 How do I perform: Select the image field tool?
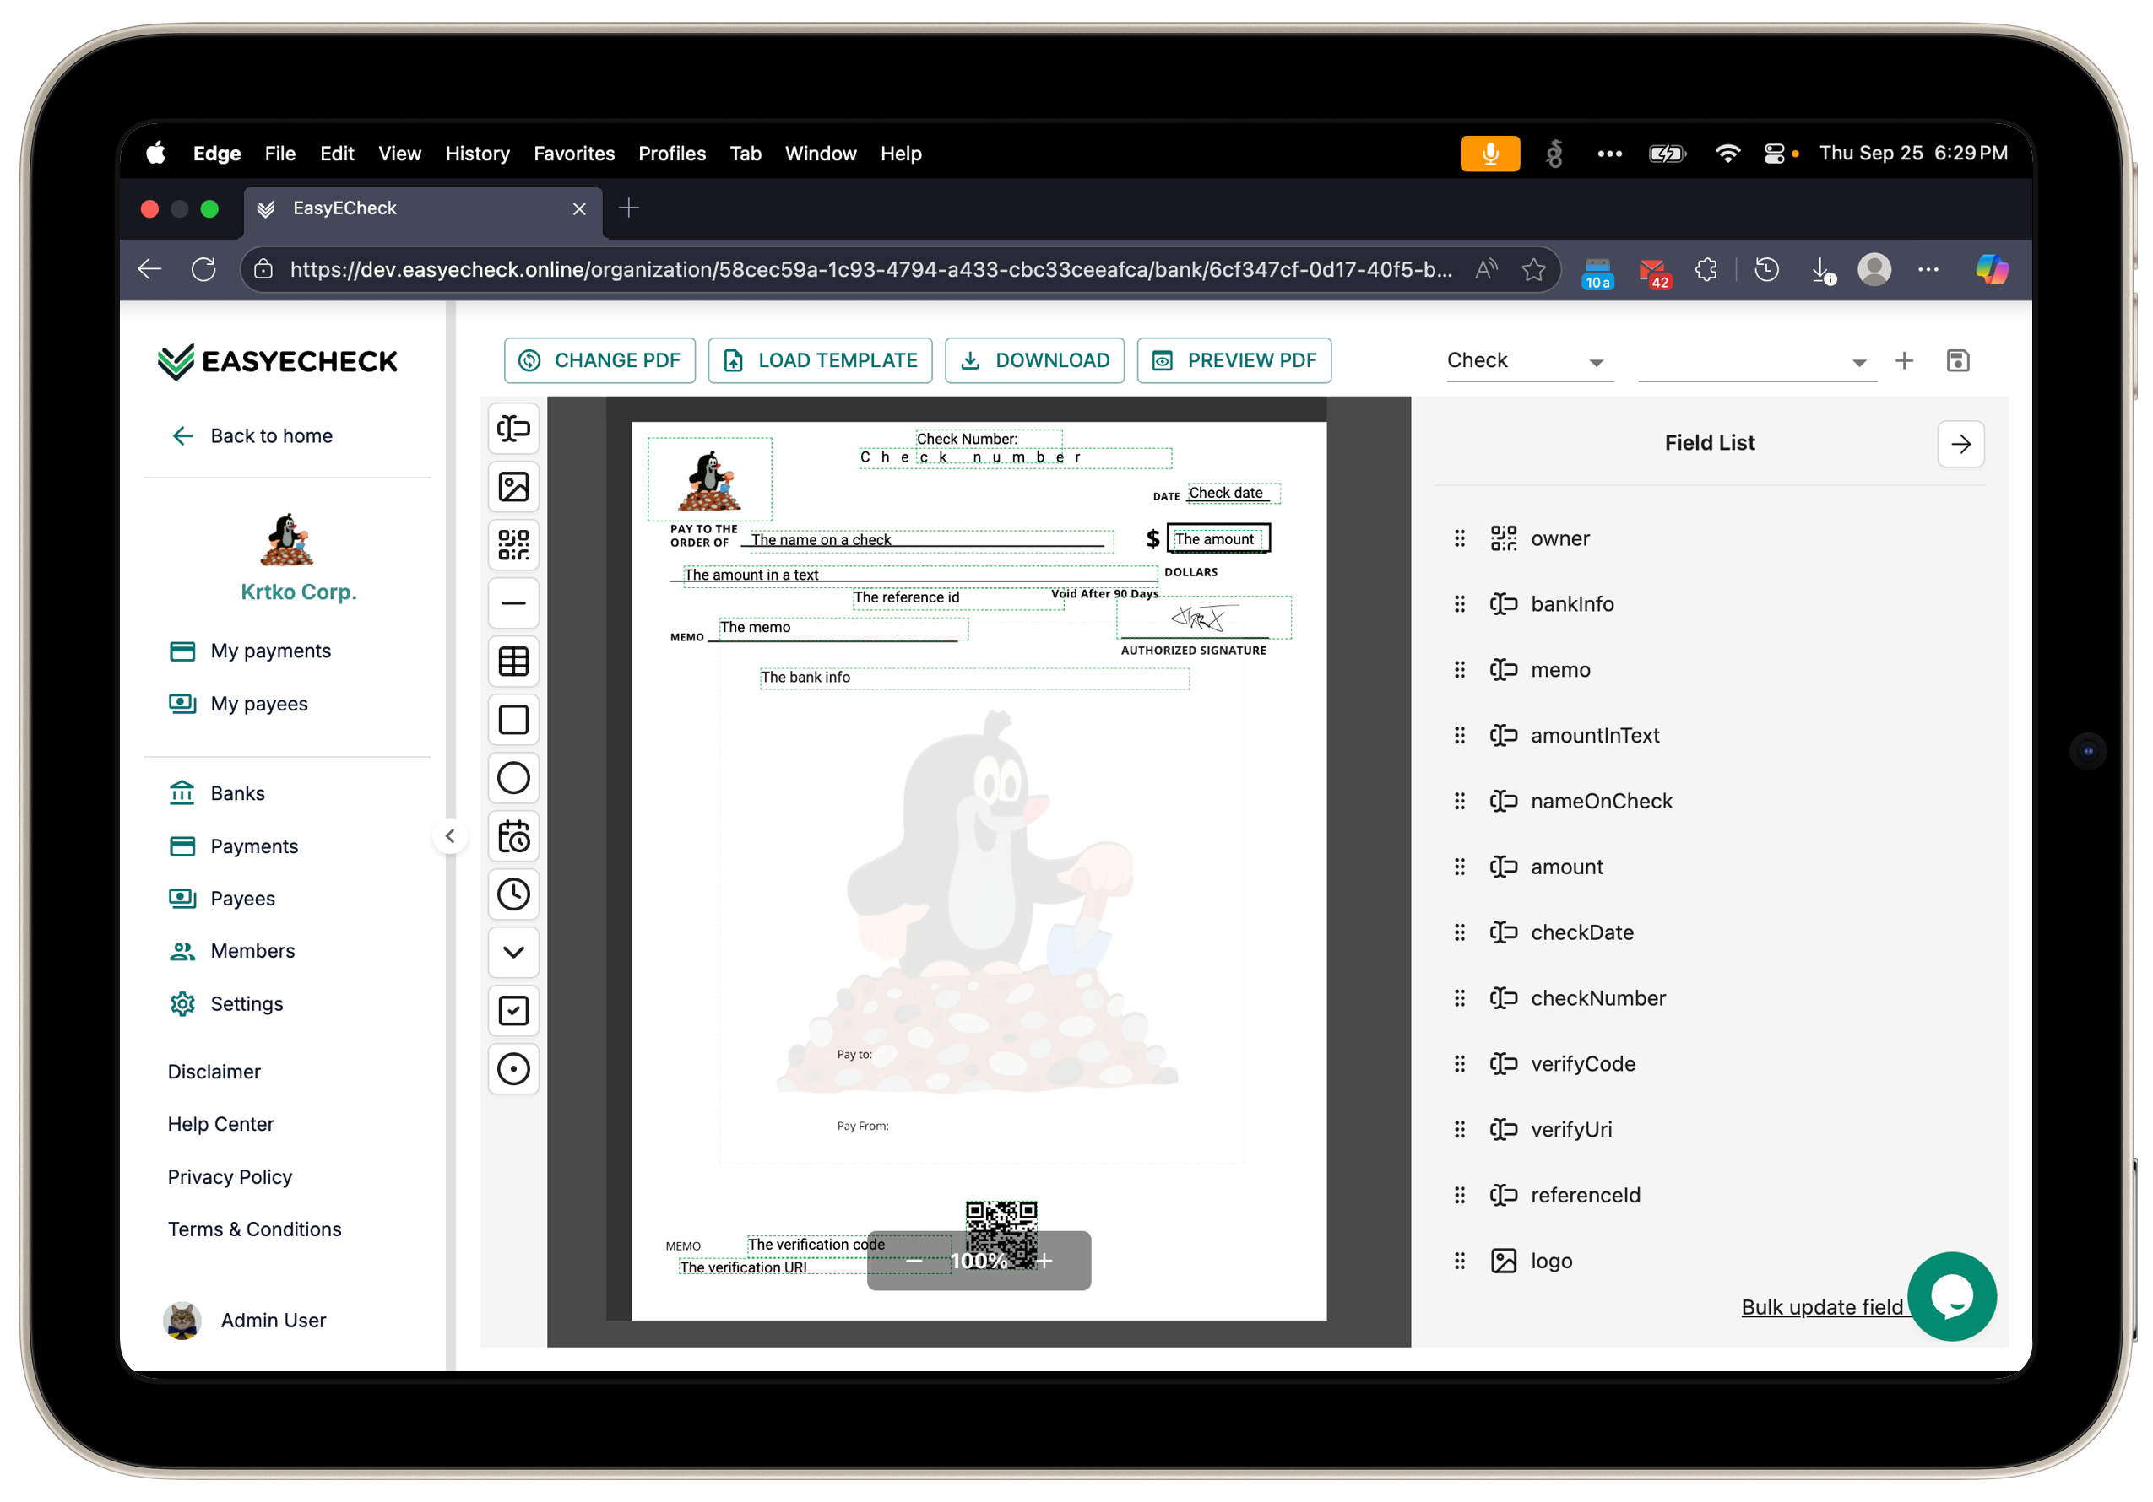pos(513,486)
